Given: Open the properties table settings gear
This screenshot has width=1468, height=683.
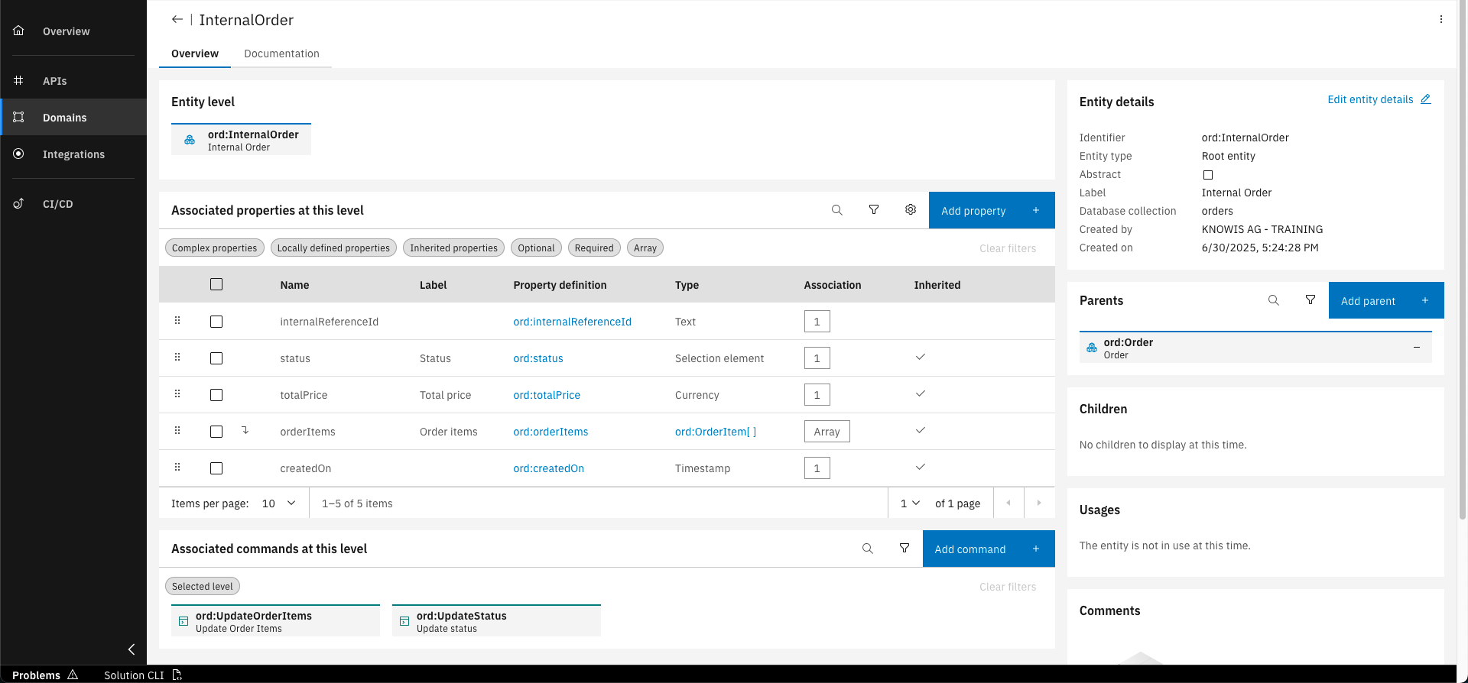Looking at the screenshot, I should (911, 210).
